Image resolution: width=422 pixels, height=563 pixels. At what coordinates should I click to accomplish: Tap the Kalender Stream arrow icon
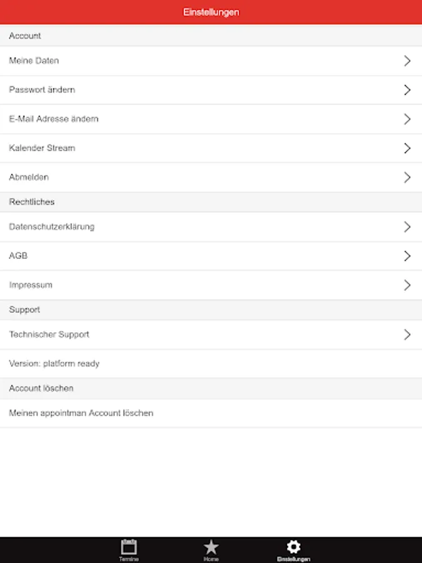pyautogui.click(x=407, y=148)
